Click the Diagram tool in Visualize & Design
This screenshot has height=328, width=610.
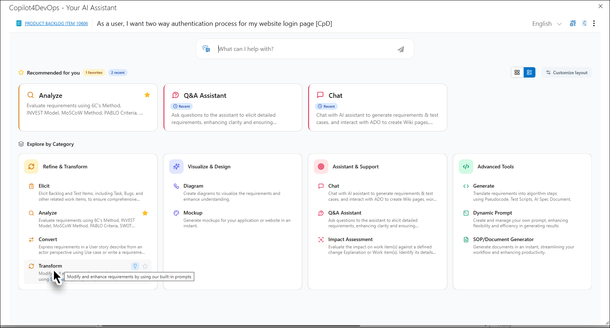pos(193,186)
